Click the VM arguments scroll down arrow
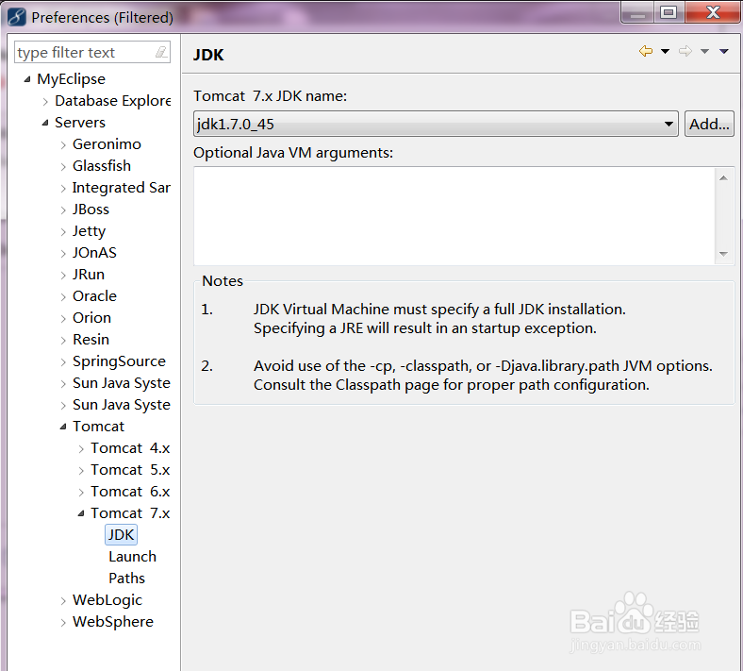The height and width of the screenshot is (671, 743). 723,254
